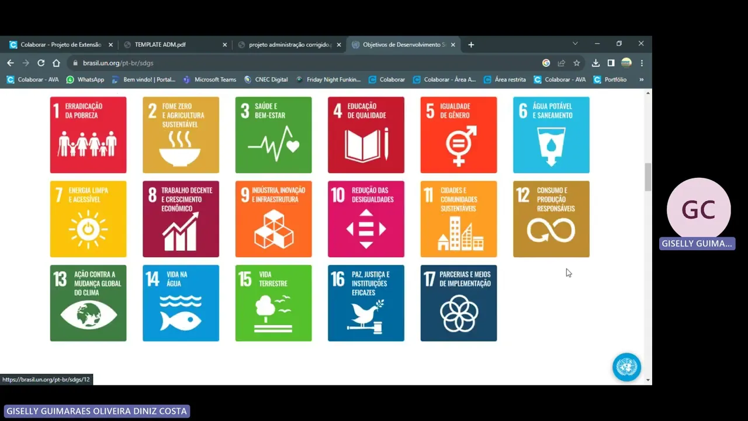Click the vertical scrollbar thumb of the page
748x421 pixels.
pyautogui.click(x=647, y=177)
